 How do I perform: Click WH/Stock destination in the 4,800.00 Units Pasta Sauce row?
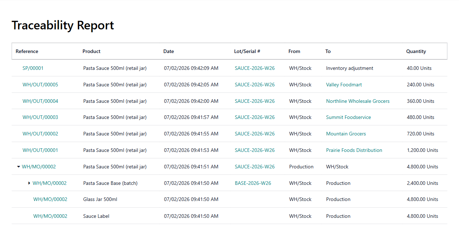(x=337, y=167)
